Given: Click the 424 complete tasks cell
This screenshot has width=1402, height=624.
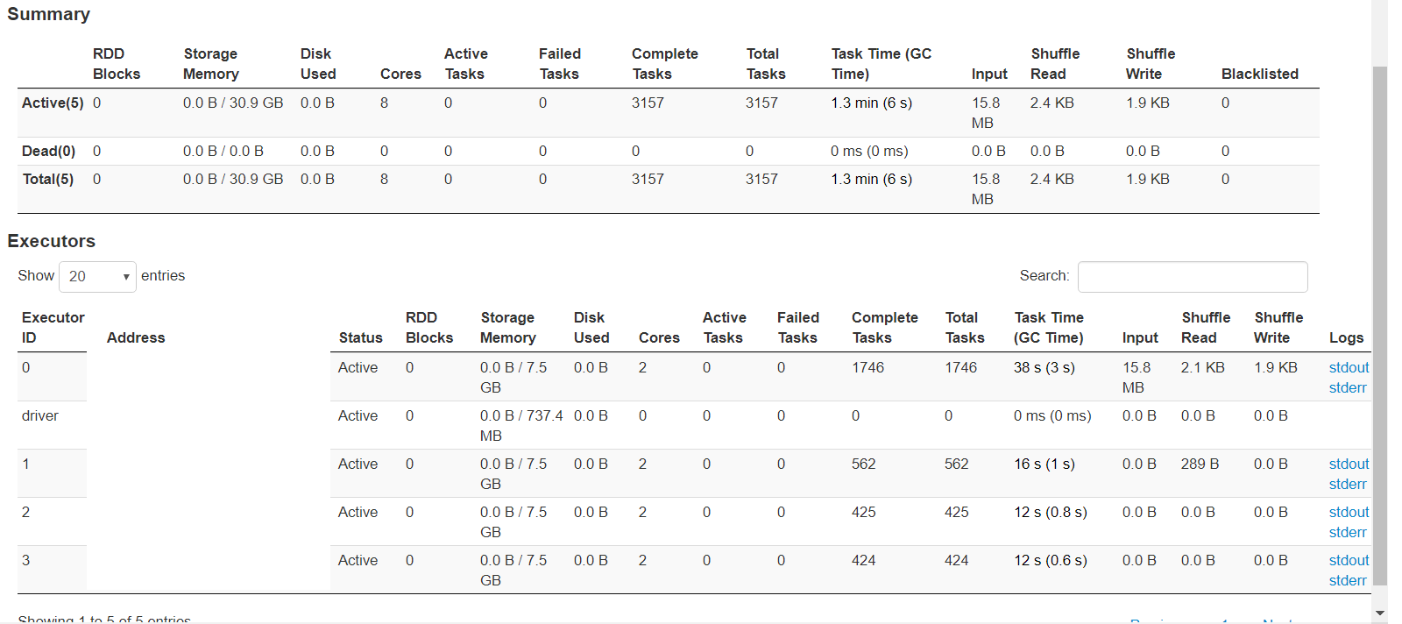Looking at the screenshot, I should (x=863, y=560).
